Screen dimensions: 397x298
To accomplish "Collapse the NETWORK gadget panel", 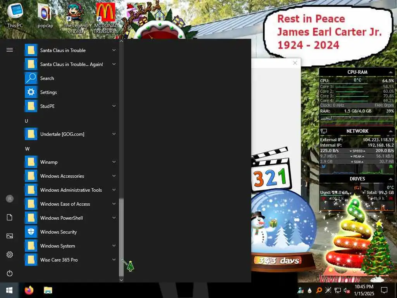I will (391, 131).
